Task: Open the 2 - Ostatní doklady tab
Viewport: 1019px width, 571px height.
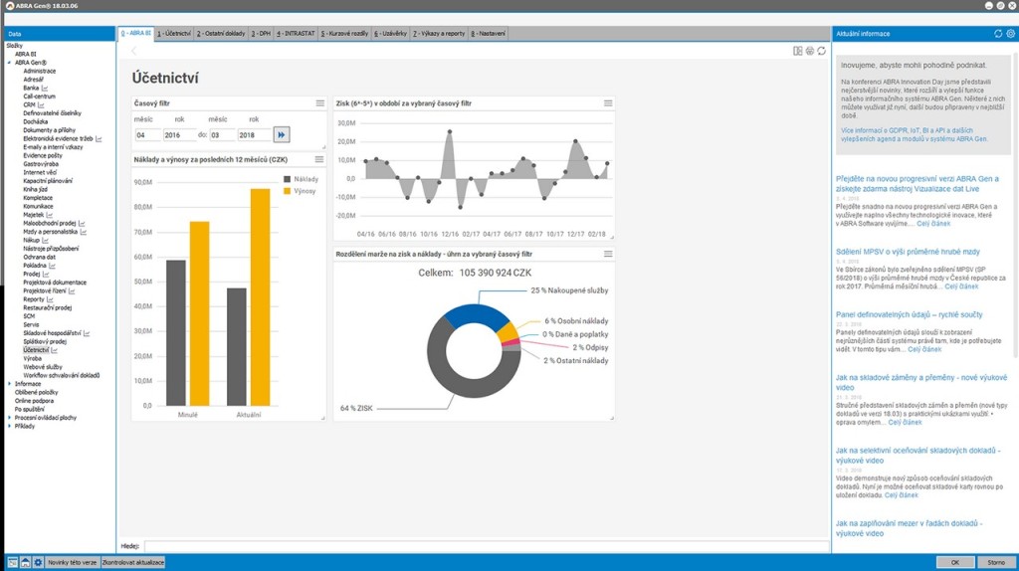Action: pyautogui.click(x=221, y=33)
